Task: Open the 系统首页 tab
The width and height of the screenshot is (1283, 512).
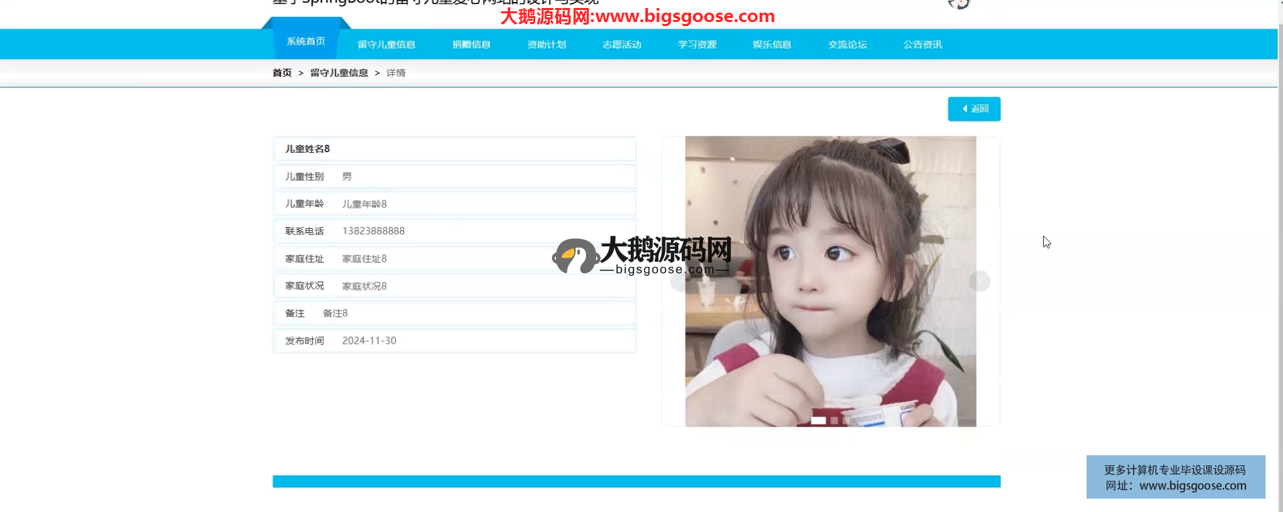Action: [x=306, y=41]
